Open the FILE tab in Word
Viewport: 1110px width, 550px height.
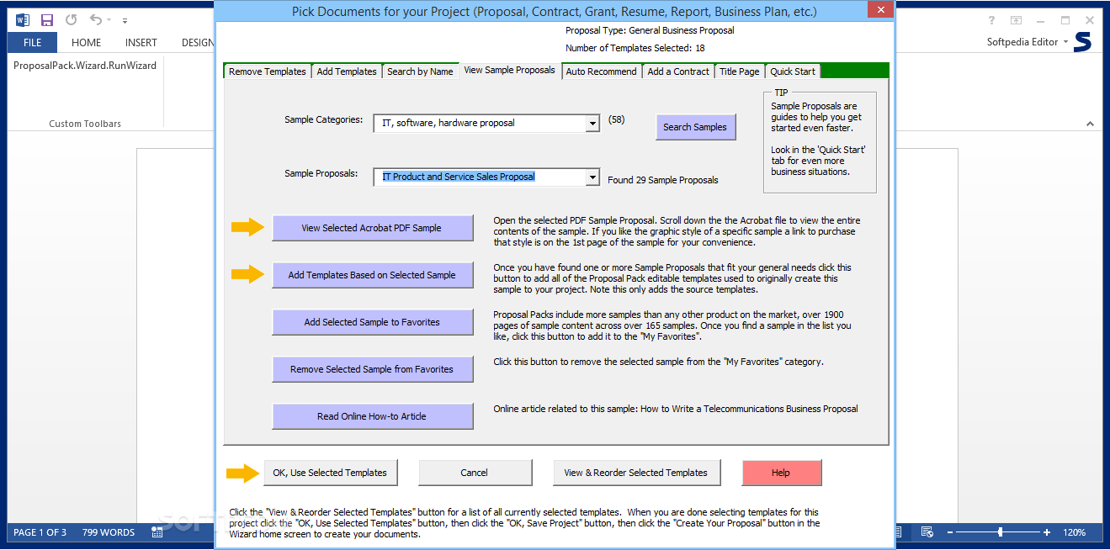click(33, 42)
